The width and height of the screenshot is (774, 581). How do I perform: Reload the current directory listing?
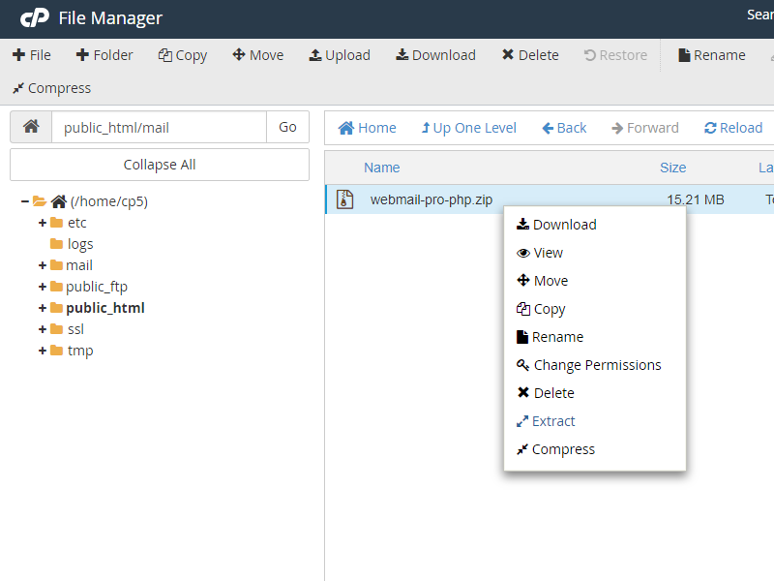[x=732, y=127]
